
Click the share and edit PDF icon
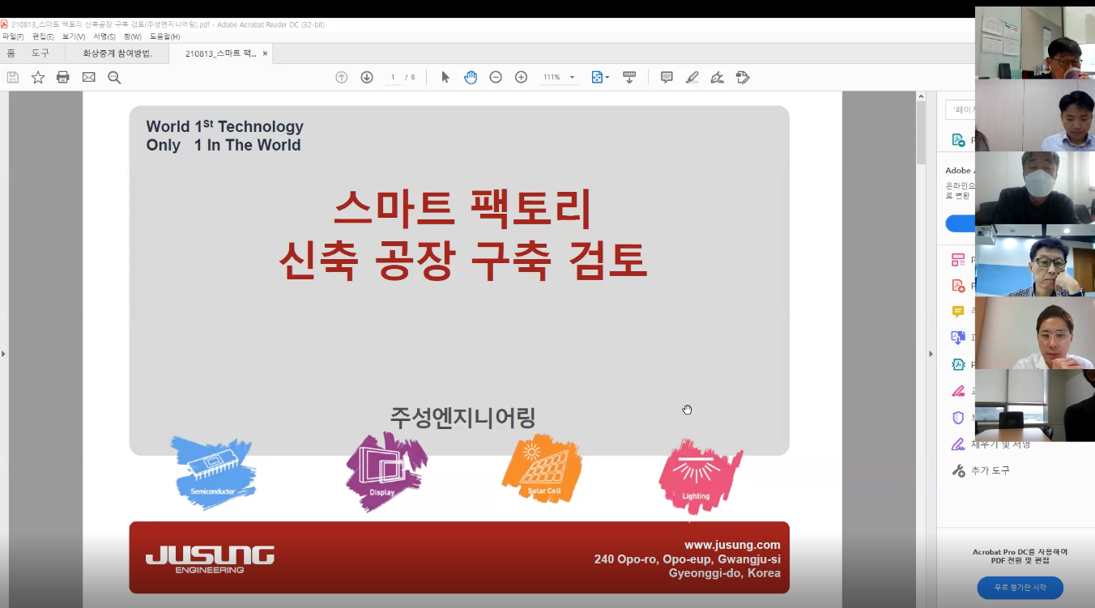click(743, 77)
